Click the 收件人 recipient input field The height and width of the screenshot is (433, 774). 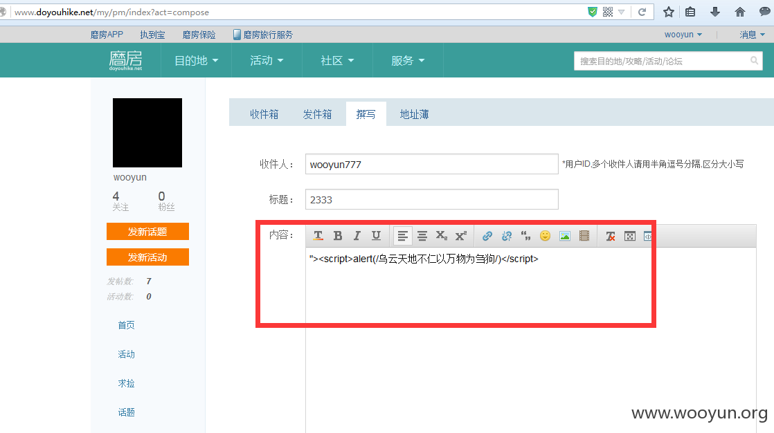click(432, 164)
